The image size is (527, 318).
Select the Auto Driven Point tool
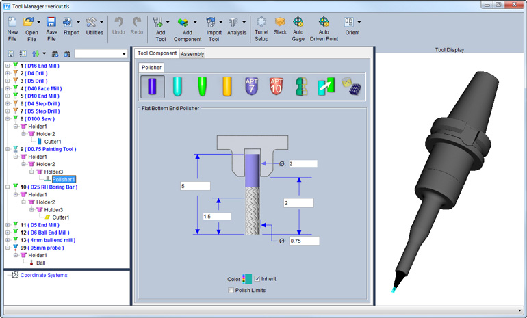pos(324,26)
